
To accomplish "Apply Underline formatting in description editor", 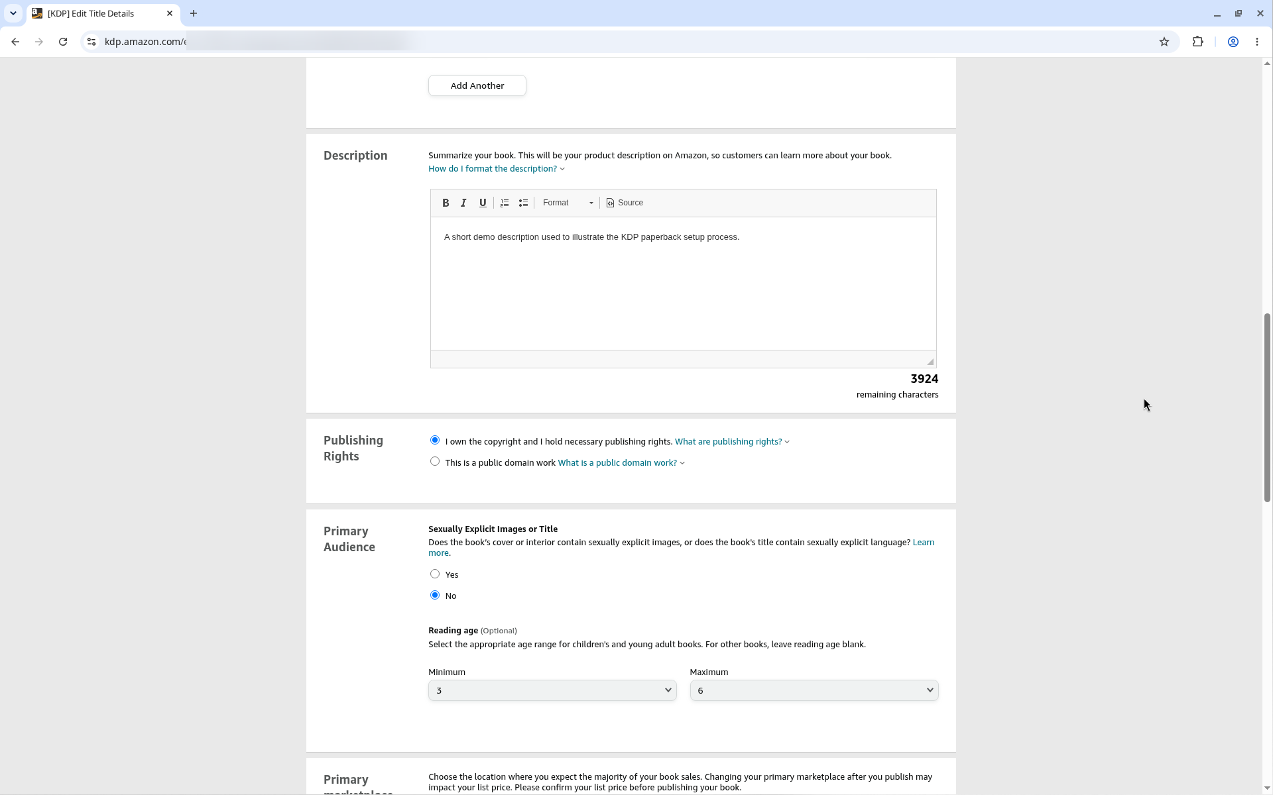I will tap(483, 203).
